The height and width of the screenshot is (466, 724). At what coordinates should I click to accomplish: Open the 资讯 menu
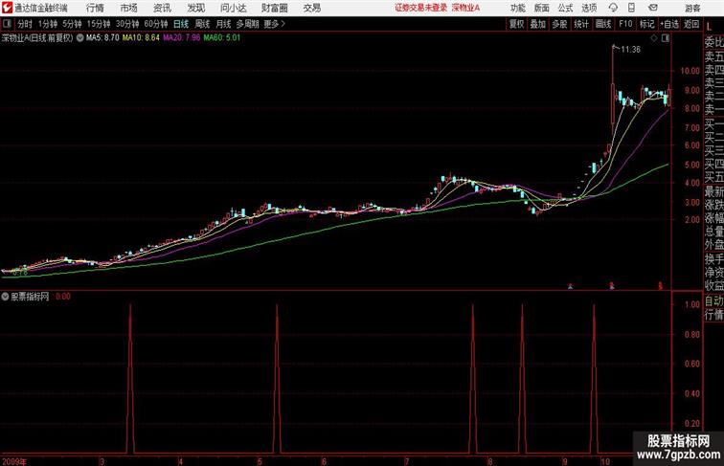pyautogui.click(x=162, y=8)
